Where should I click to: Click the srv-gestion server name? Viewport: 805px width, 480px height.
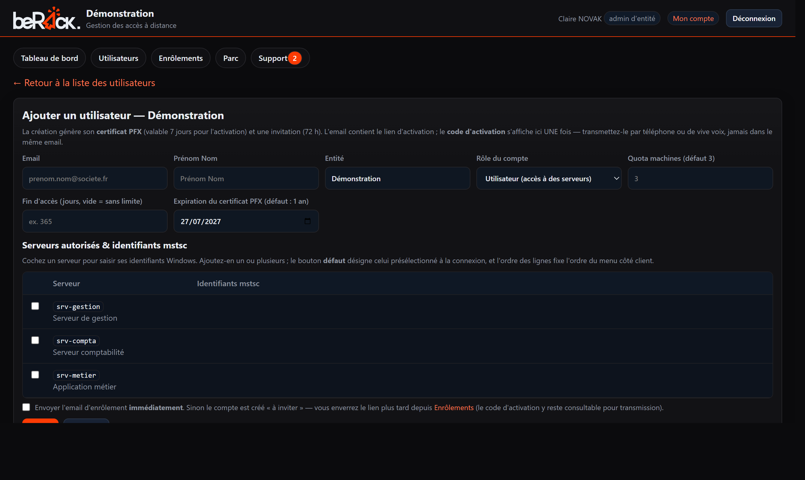tap(78, 307)
